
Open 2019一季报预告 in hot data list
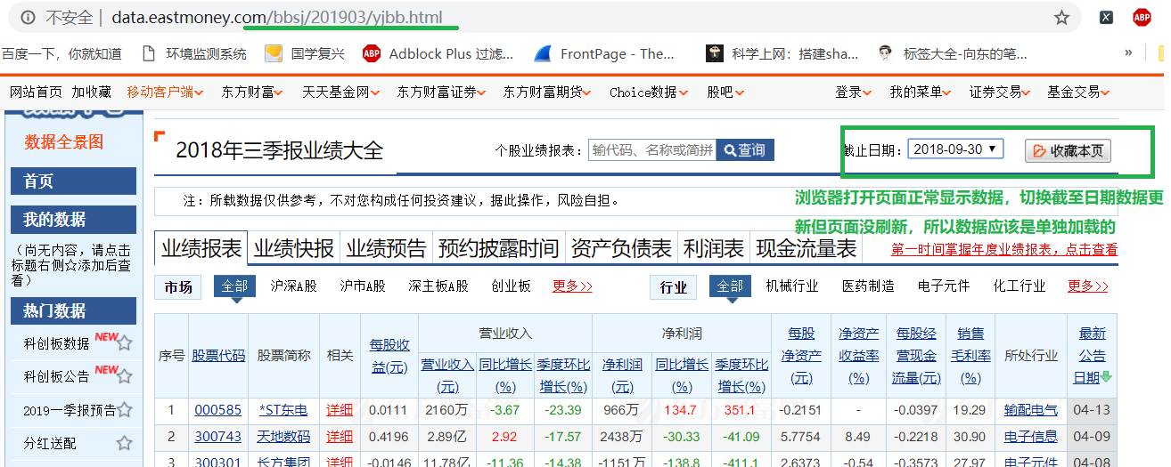(70, 410)
